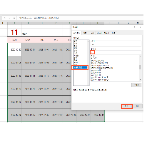This screenshot has height=147, width=147.
Task: Select column E header
Action: 42,23
